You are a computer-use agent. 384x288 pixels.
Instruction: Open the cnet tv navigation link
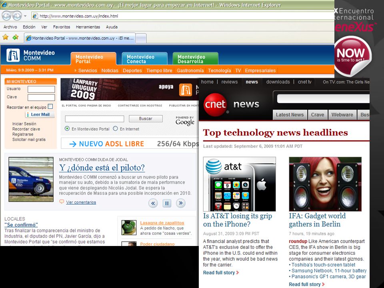tap(305, 82)
